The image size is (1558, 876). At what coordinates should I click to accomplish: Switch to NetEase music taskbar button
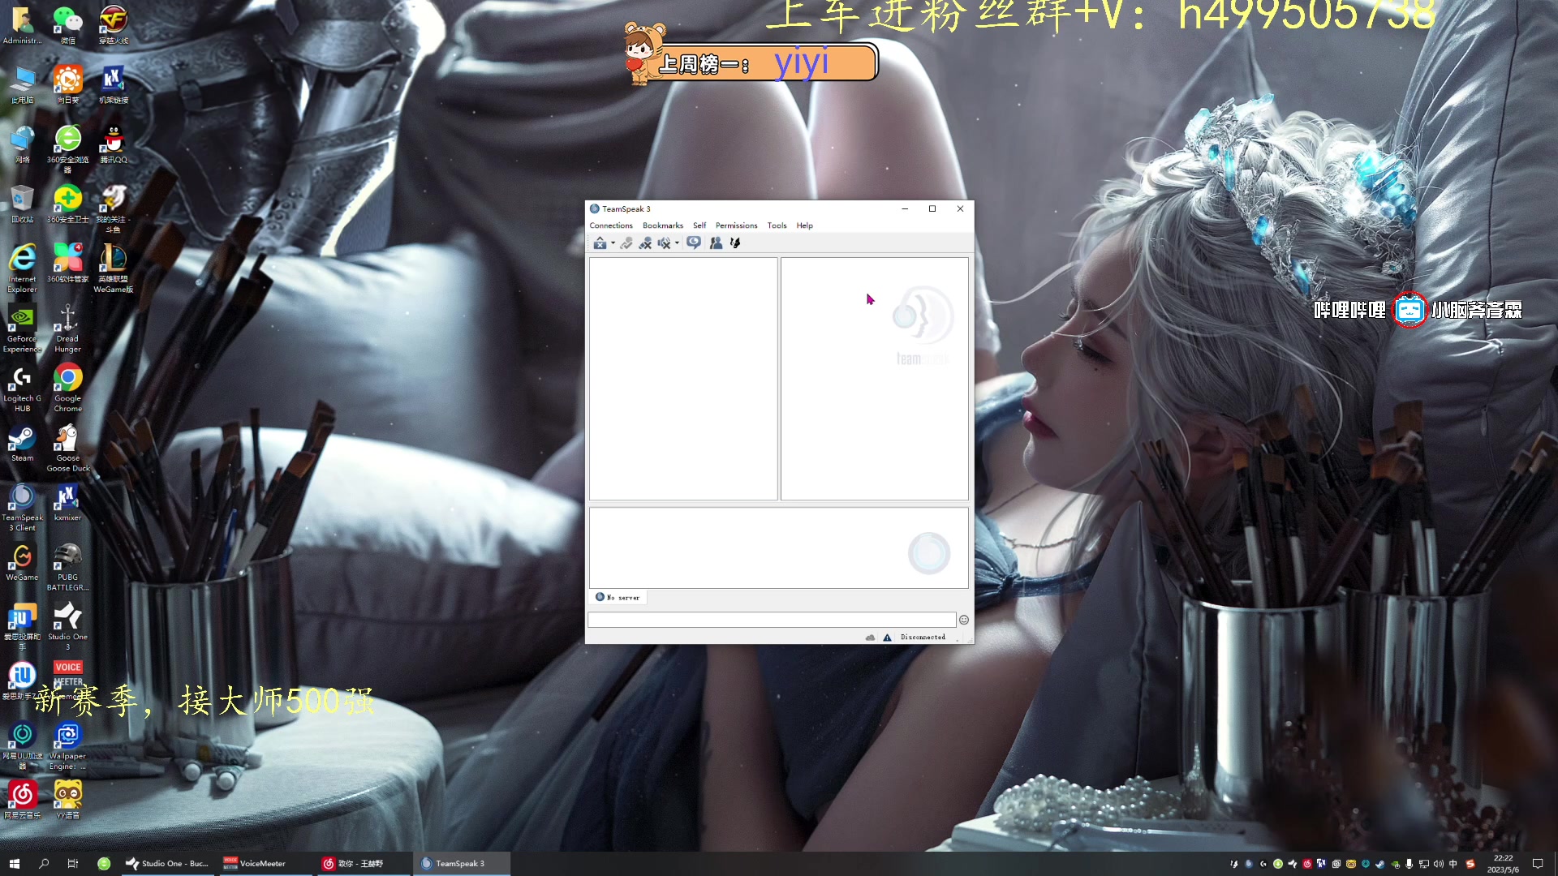(363, 864)
